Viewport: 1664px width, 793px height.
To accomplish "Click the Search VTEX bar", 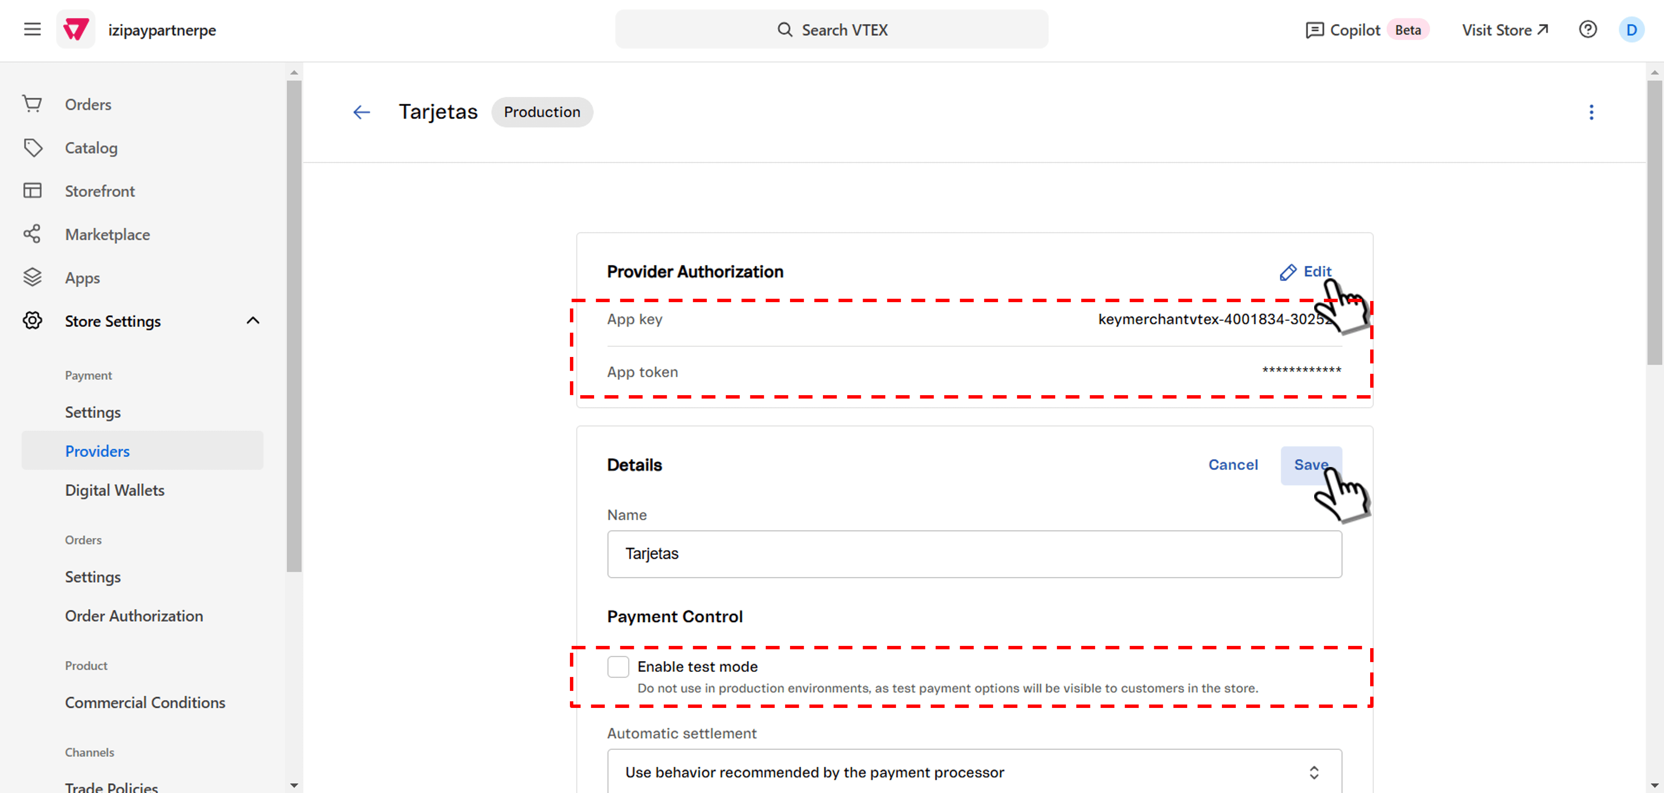I will click(x=831, y=29).
